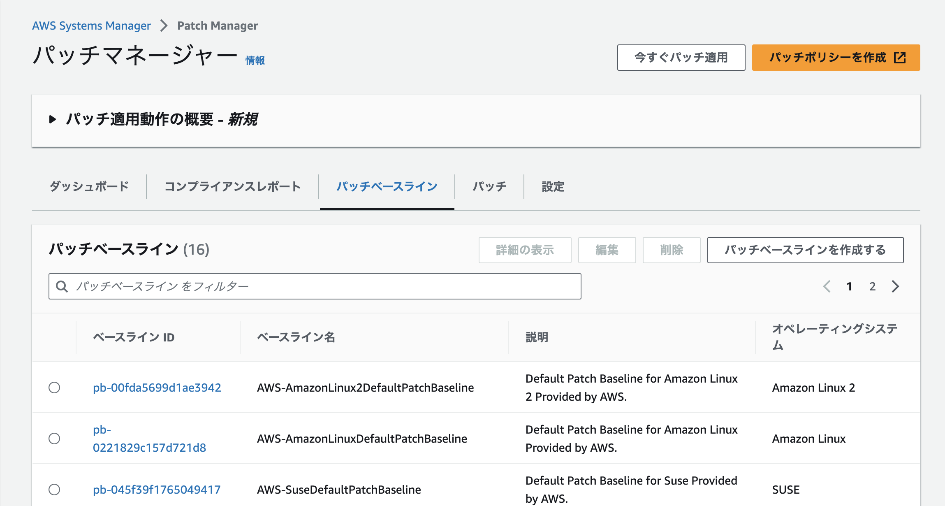
Task: Navigate back via the AWS Systems Manager breadcrumb
Action: tap(92, 25)
